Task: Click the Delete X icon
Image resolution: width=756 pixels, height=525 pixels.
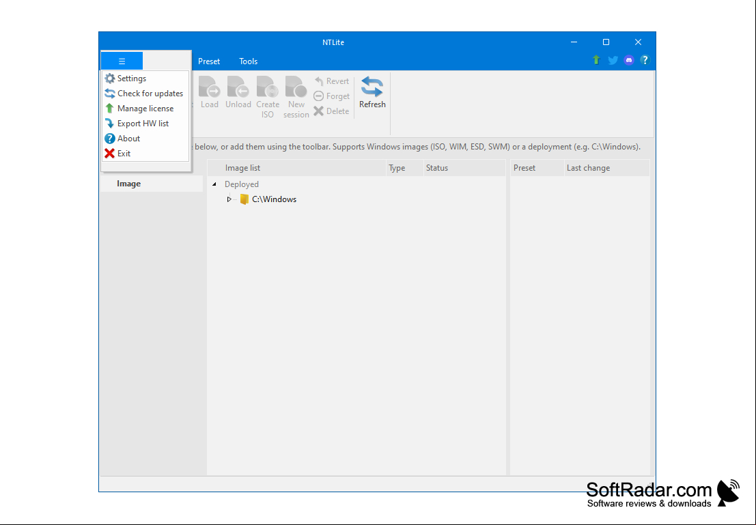Action: click(319, 111)
